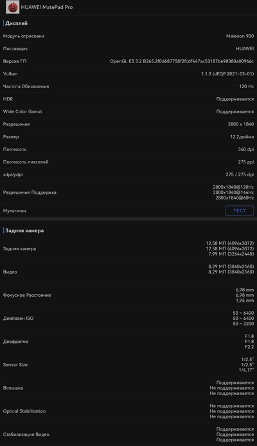Select the Диапазон ISO row
Viewport: 257px width, 446px height.
[x=128, y=319]
